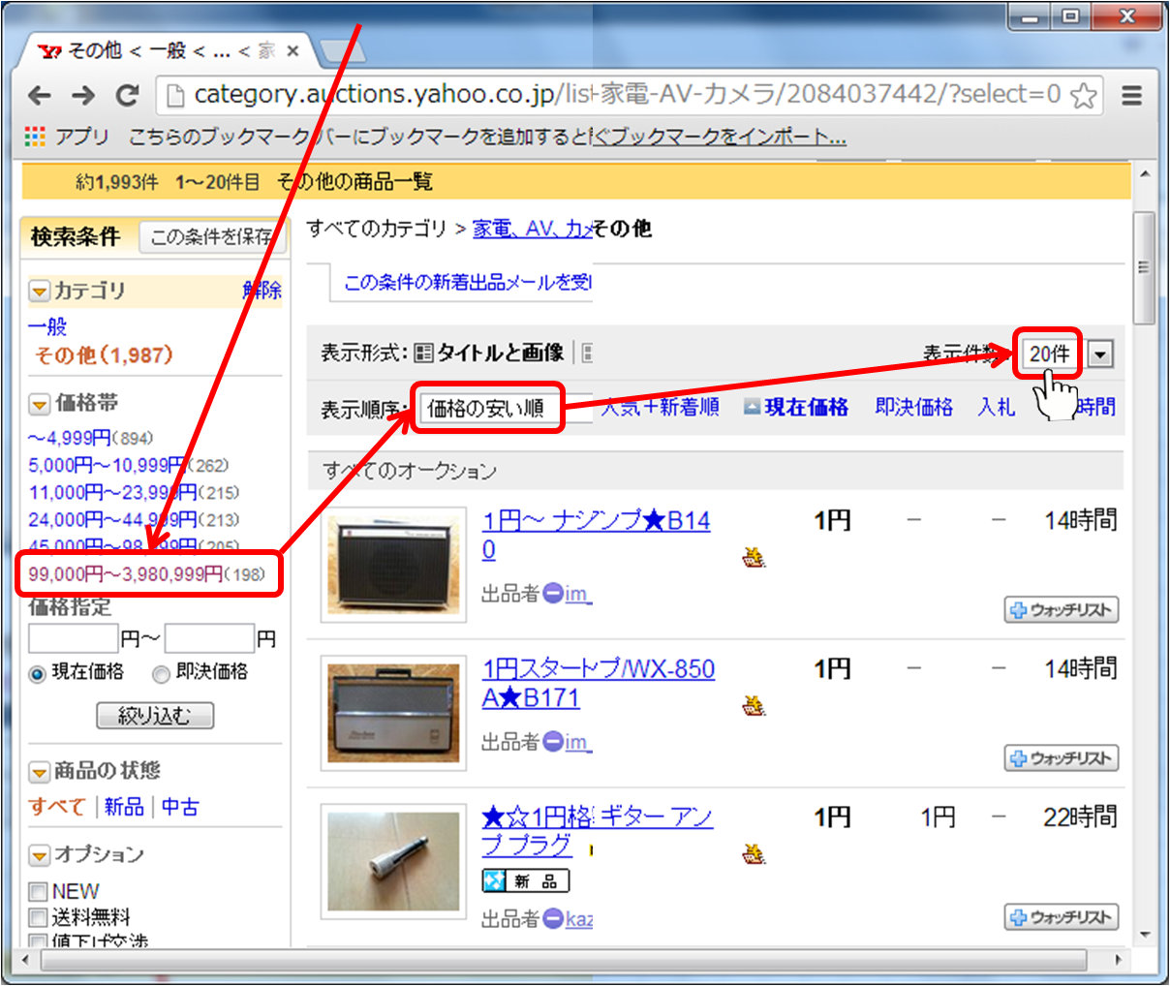Select 99,000円～3,980,999円 price range link

[125, 574]
